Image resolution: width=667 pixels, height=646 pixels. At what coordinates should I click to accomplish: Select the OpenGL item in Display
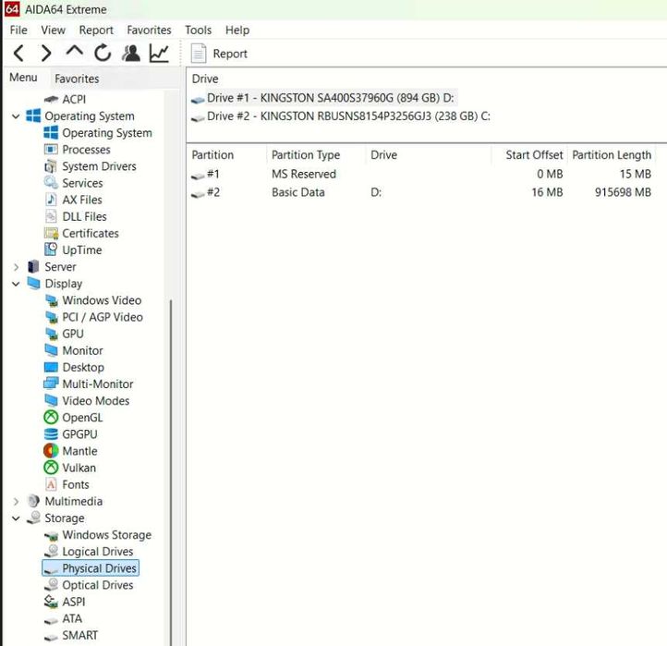[81, 418]
